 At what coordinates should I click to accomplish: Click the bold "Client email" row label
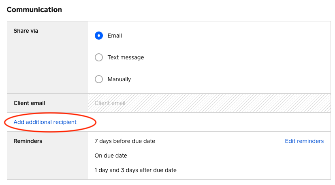tap(29, 103)
